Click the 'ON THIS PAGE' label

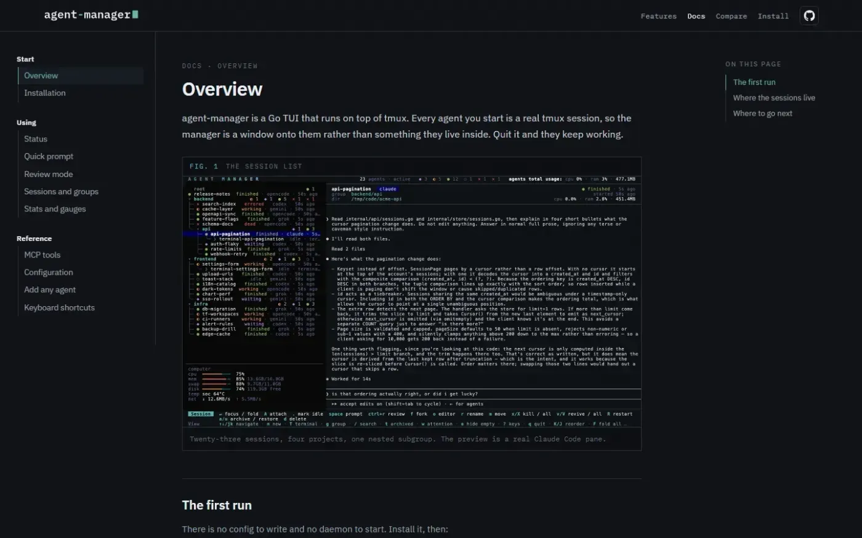[x=753, y=64]
